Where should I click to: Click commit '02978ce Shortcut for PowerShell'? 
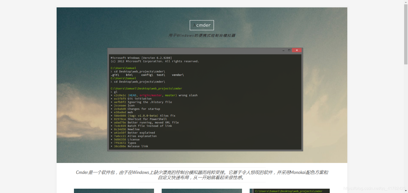[x=139, y=119]
